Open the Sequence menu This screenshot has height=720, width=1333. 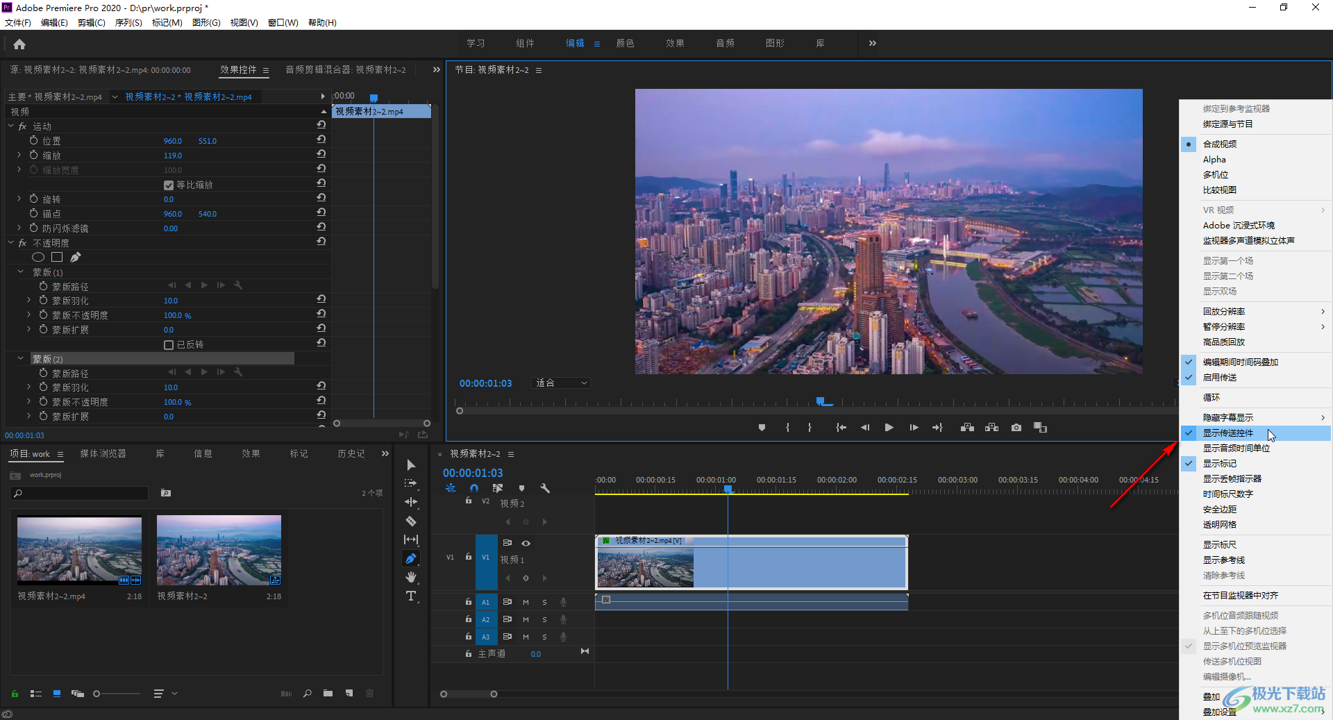pos(128,23)
